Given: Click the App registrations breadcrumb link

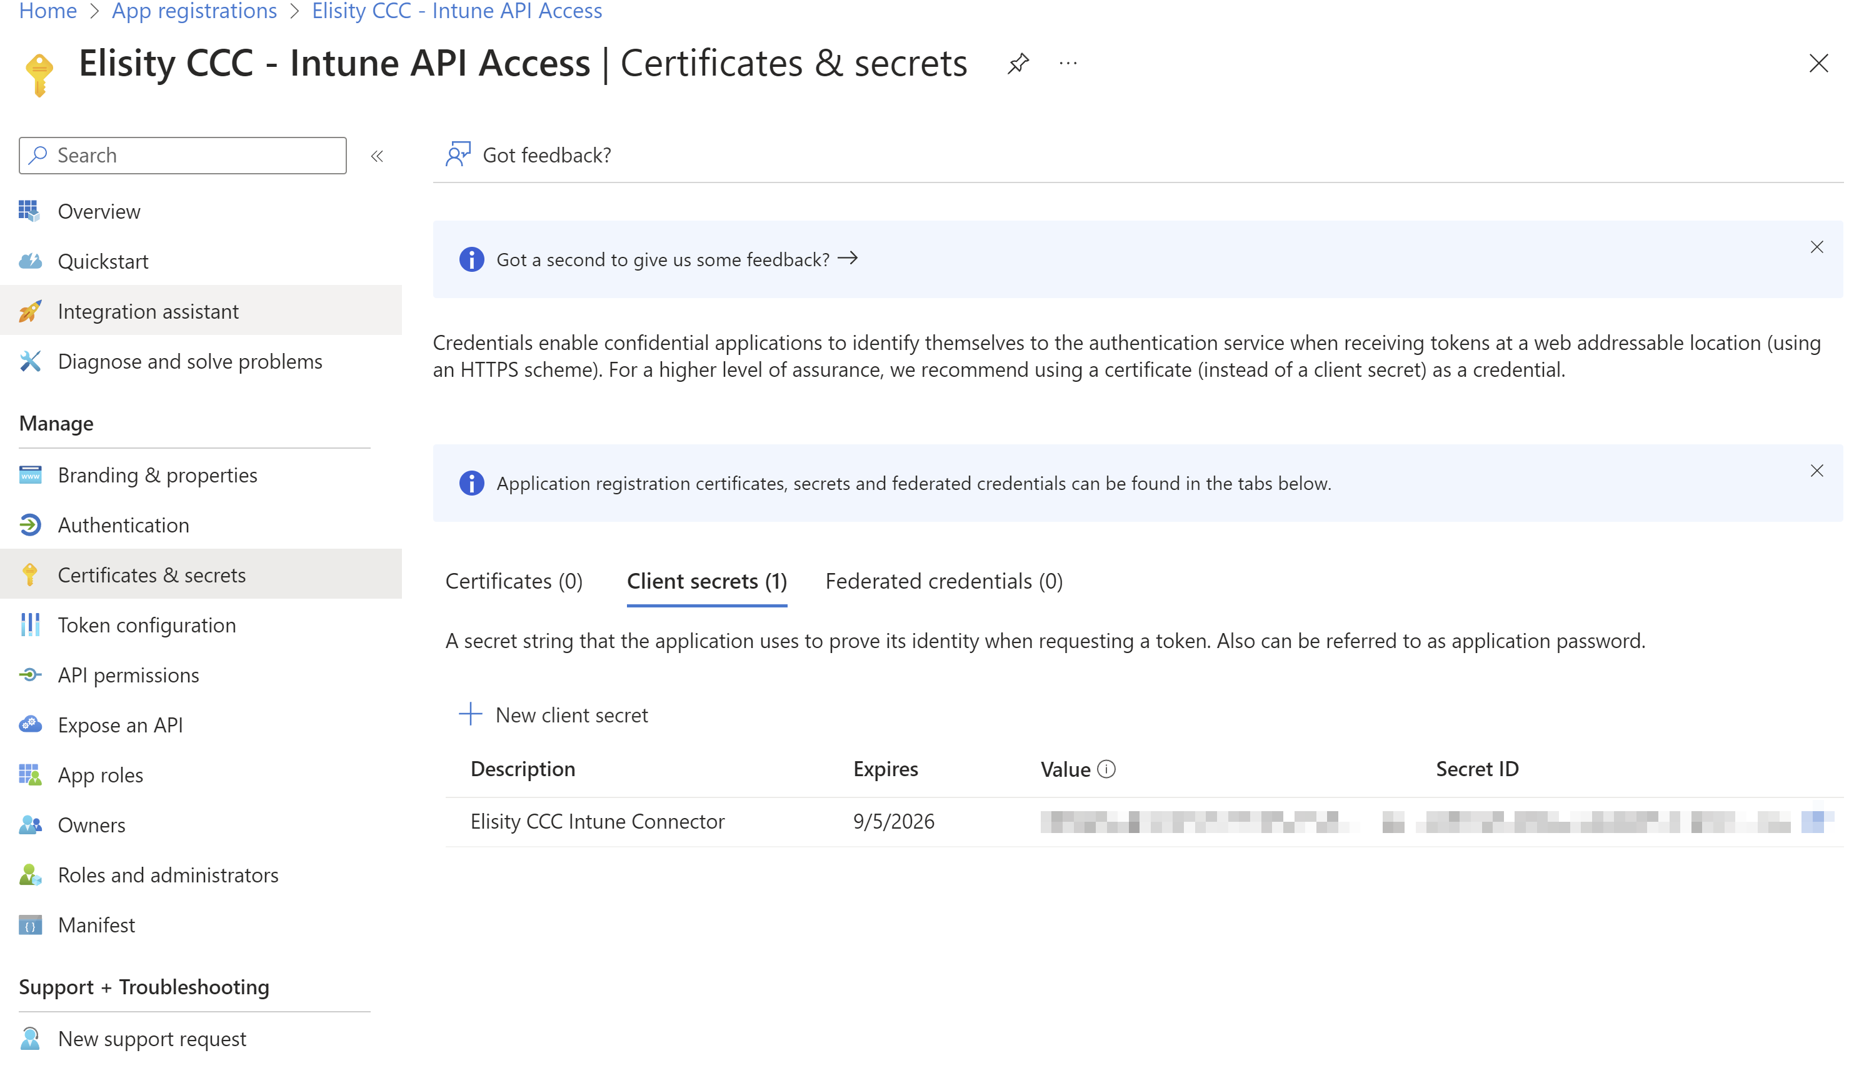Looking at the screenshot, I should click(194, 11).
